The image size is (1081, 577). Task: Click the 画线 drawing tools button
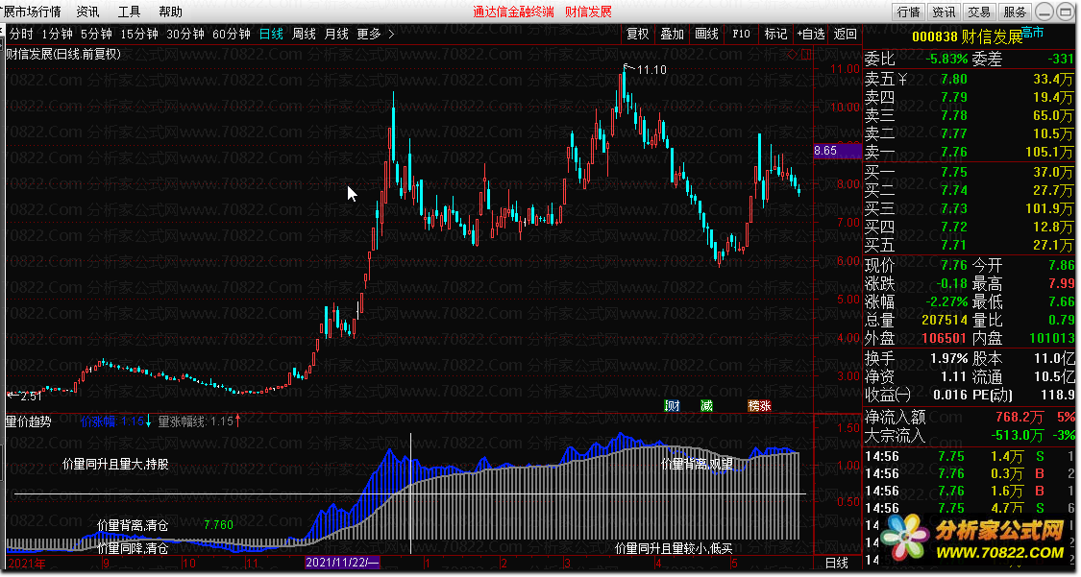(x=706, y=34)
